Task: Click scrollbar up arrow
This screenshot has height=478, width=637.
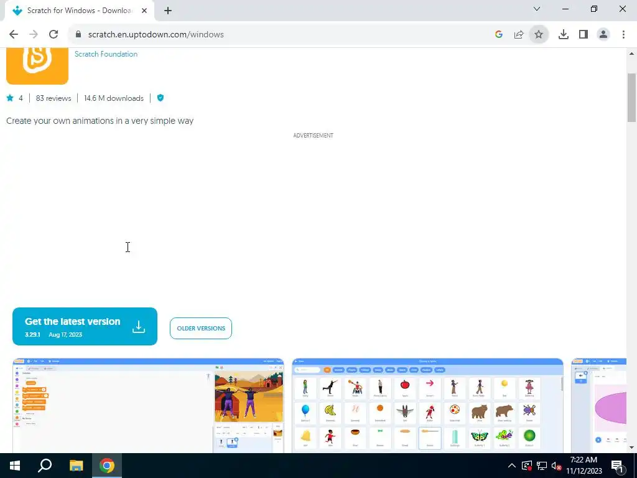Action: [632, 54]
